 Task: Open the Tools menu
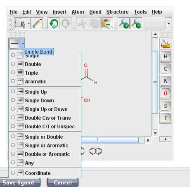(x=140, y=12)
